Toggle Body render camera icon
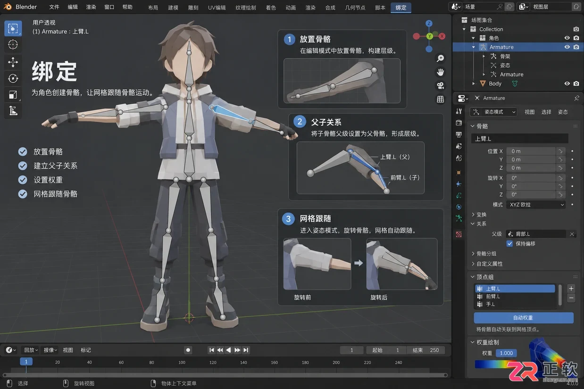The image size is (584, 389). pos(576,83)
